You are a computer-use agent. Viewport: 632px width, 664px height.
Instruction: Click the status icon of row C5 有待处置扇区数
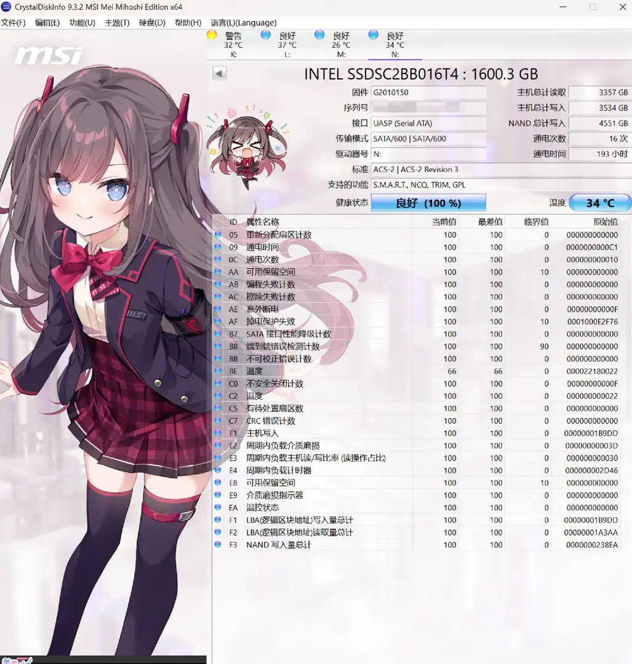(218, 408)
